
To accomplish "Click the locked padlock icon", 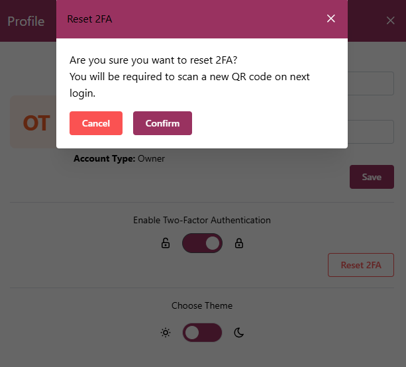I will (239, 244).
